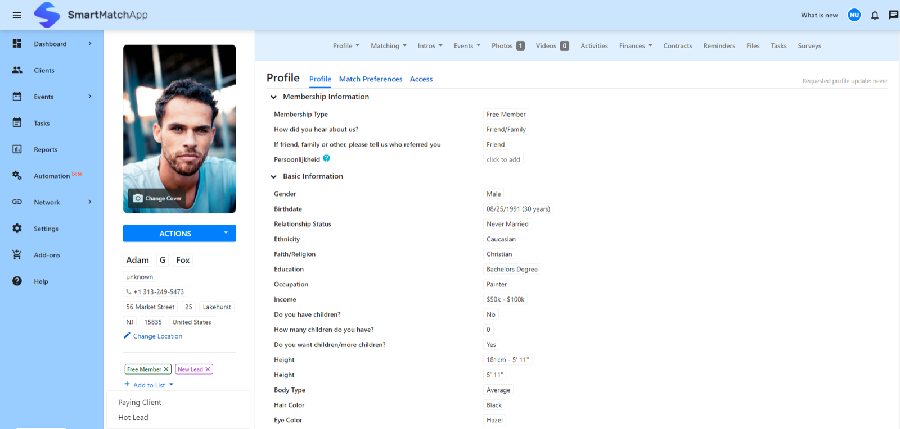Open the Tasks sidebar icon
Viewport: 900px width, 429px height.
click(x=17, y=123)
